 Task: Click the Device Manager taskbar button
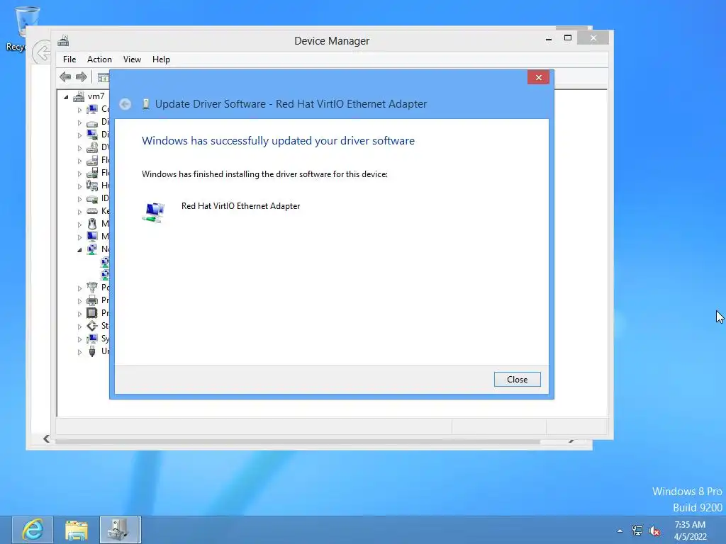(x=119, y=530)
